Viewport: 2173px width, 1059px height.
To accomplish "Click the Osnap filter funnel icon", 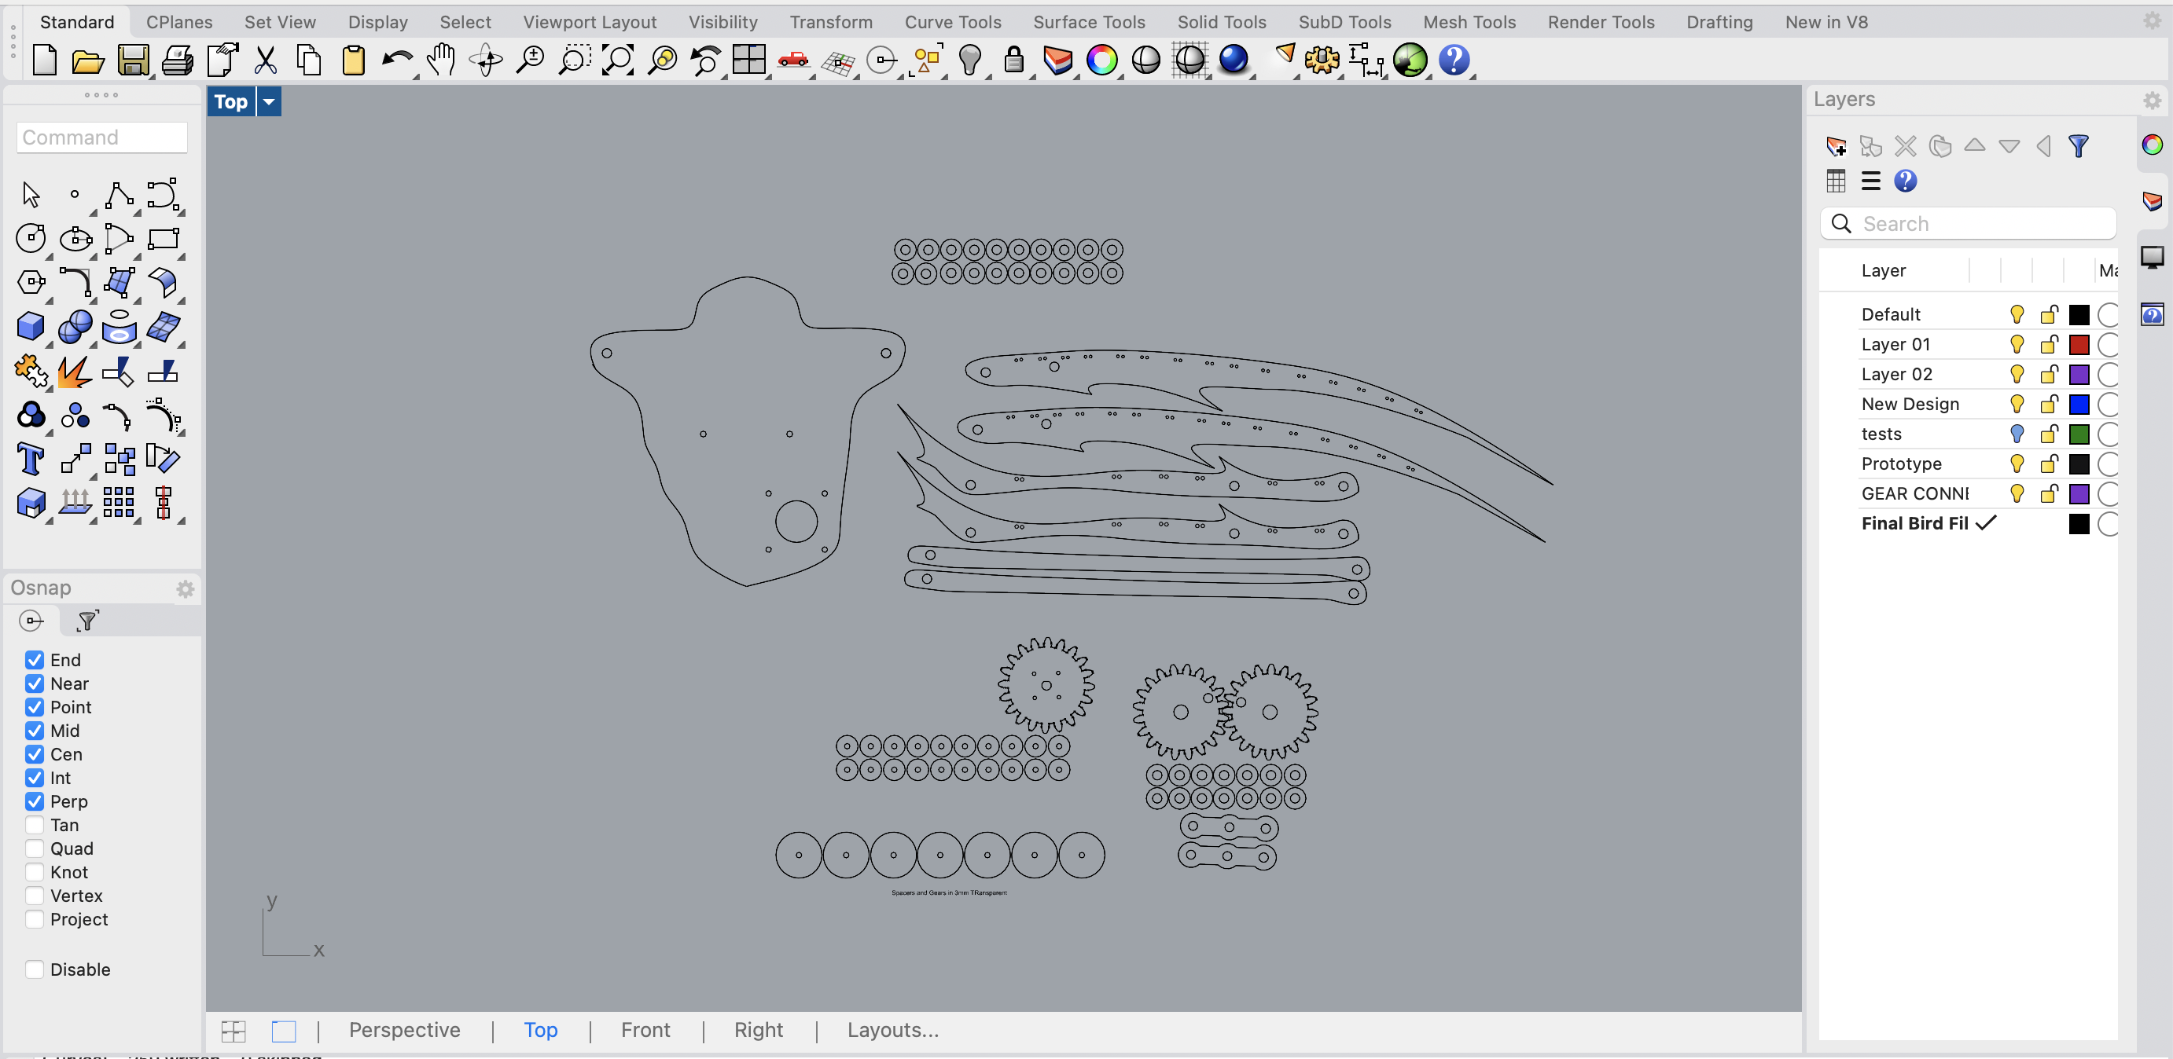I will click(x=88, y=621).
